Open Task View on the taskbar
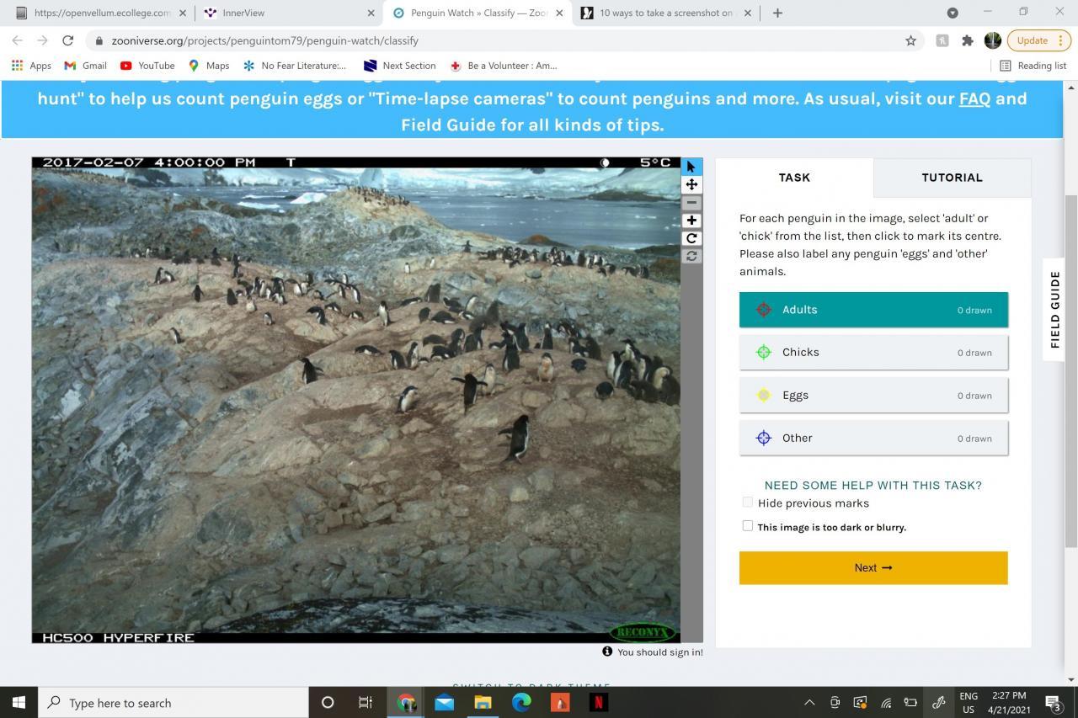Image resolution: width=1078 pixels, height=718 pixels. coord(366,702)
